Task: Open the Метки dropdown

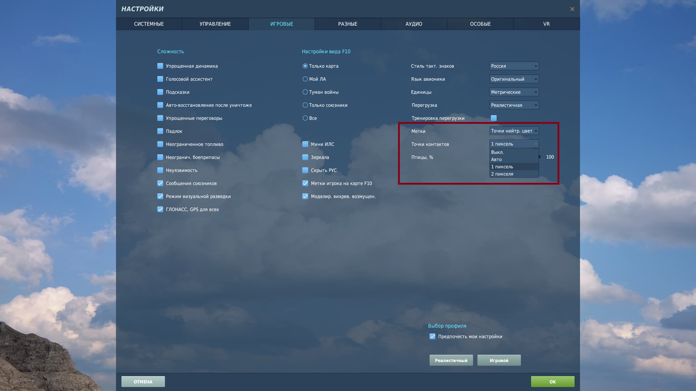Action: [x=514, y=131]
